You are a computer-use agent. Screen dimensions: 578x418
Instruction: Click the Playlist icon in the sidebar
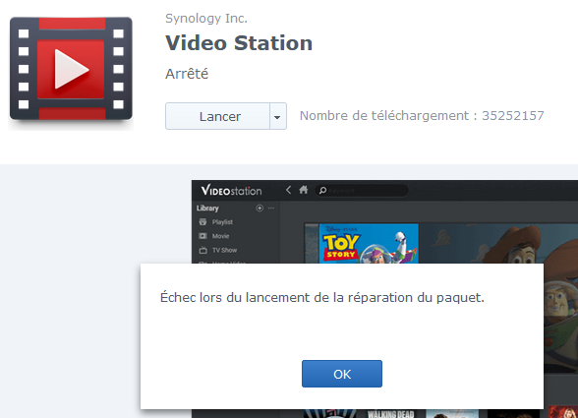[x=202, y=221]
